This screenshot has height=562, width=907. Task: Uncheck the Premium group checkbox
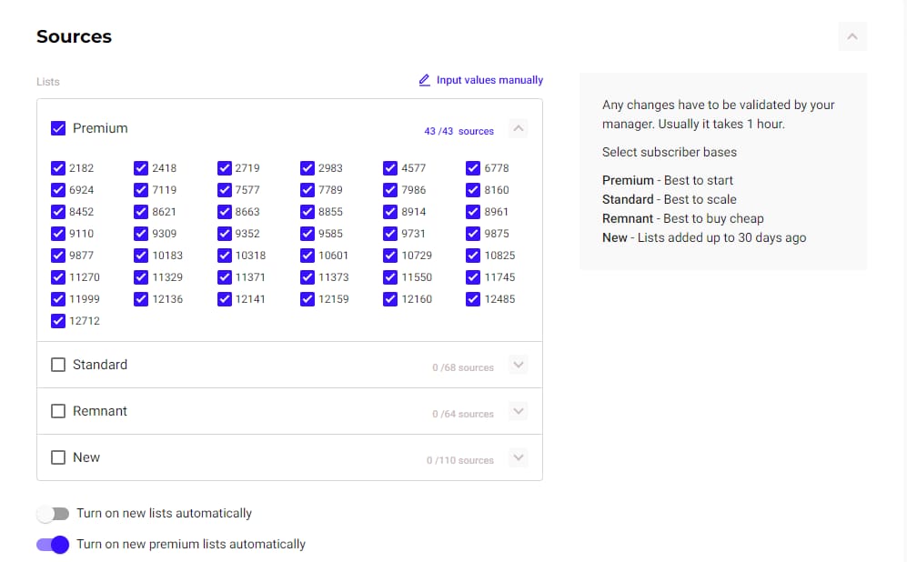click(58, 128)
